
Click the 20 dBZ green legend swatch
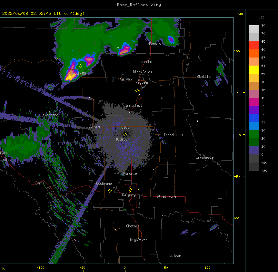(253, 142)
